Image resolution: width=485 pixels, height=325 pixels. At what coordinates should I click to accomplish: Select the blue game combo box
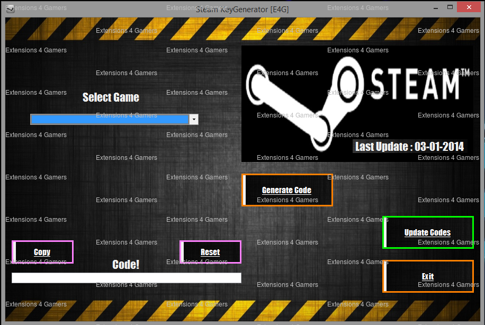pos(110,119)
